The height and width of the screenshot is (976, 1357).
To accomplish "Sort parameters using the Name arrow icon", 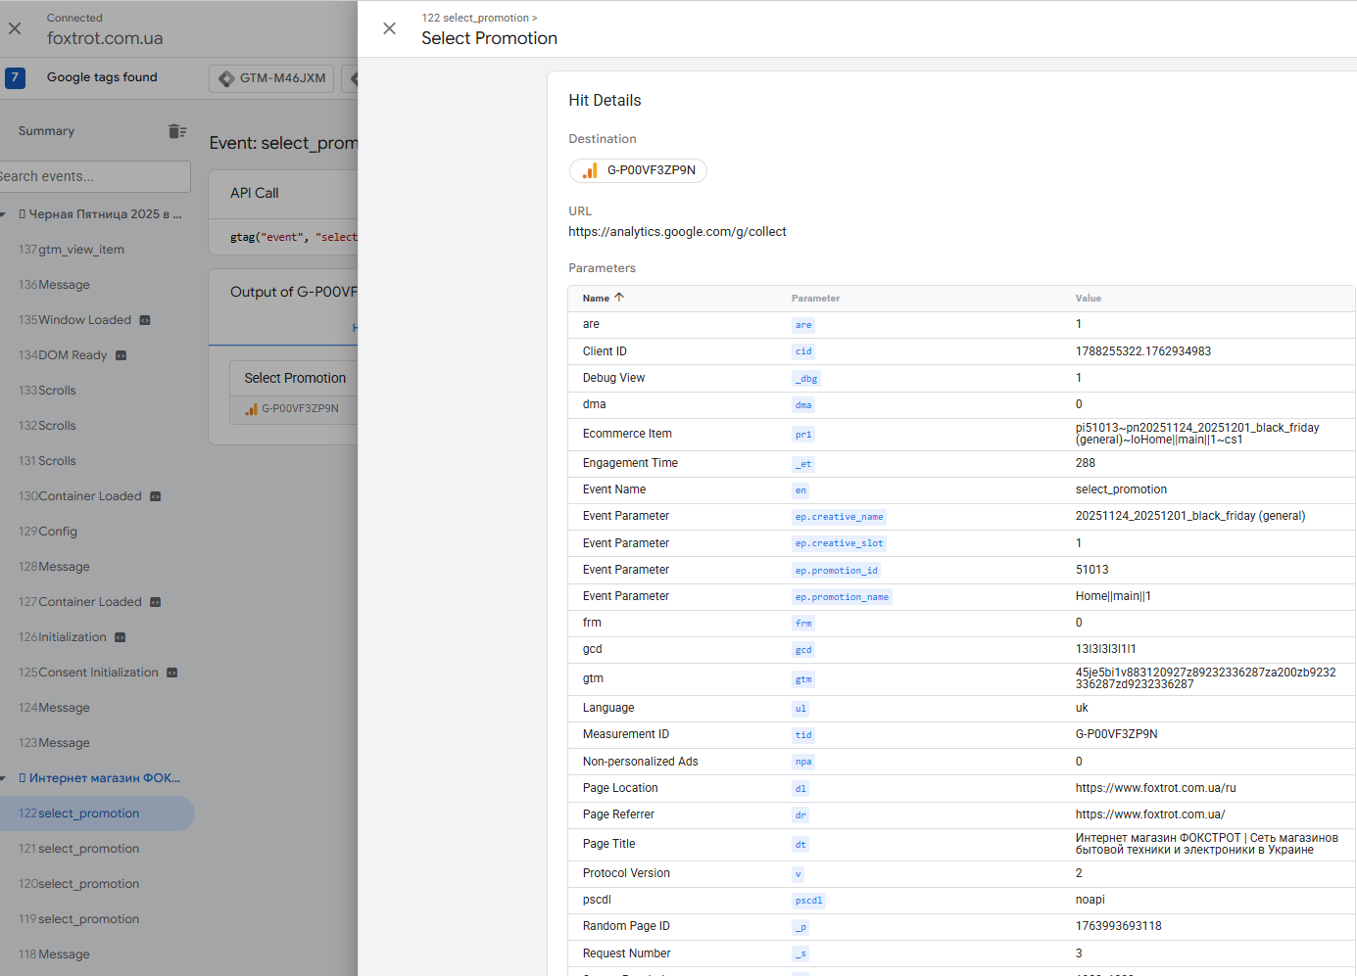I will (619, 298).
